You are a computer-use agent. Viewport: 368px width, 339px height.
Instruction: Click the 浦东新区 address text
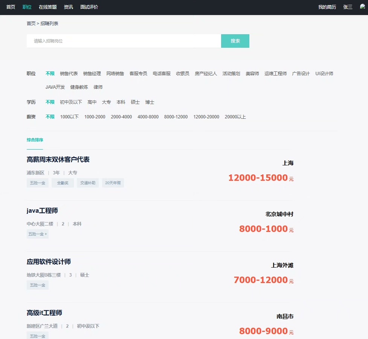[35, 173]
